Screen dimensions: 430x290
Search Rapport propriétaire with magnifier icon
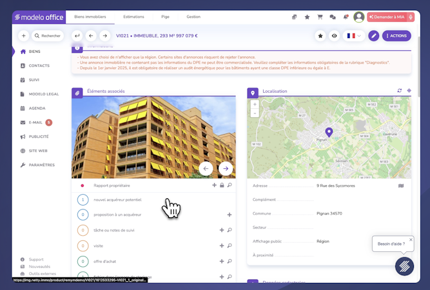point(230,186)
